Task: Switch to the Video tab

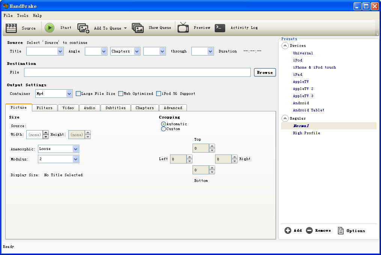Action: coord(68,108)
